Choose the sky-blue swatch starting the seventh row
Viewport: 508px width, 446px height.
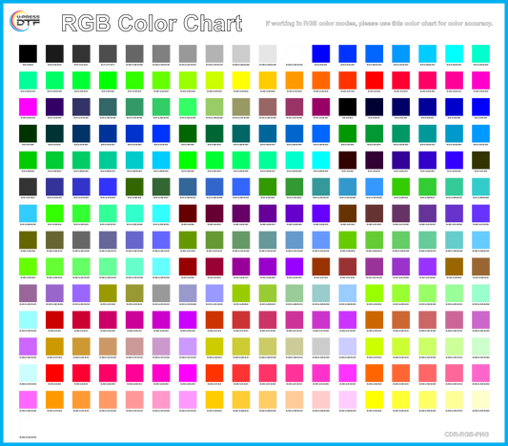[x=28, y=213]
